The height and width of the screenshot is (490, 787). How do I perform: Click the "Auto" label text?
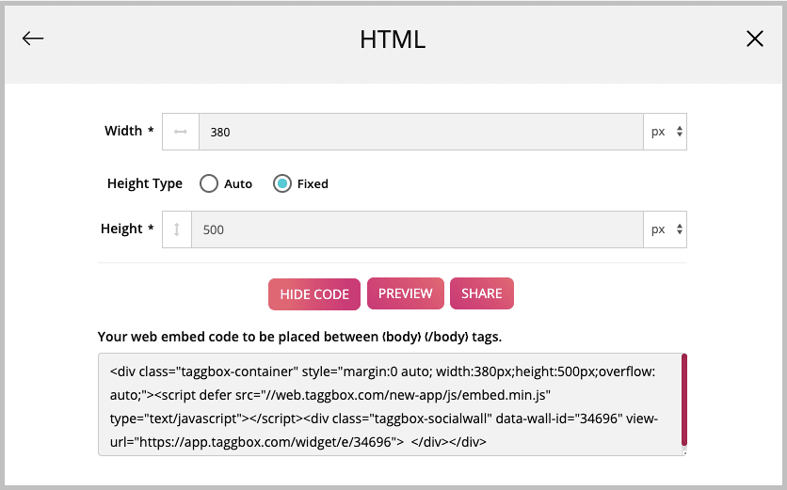pos(238,184)
